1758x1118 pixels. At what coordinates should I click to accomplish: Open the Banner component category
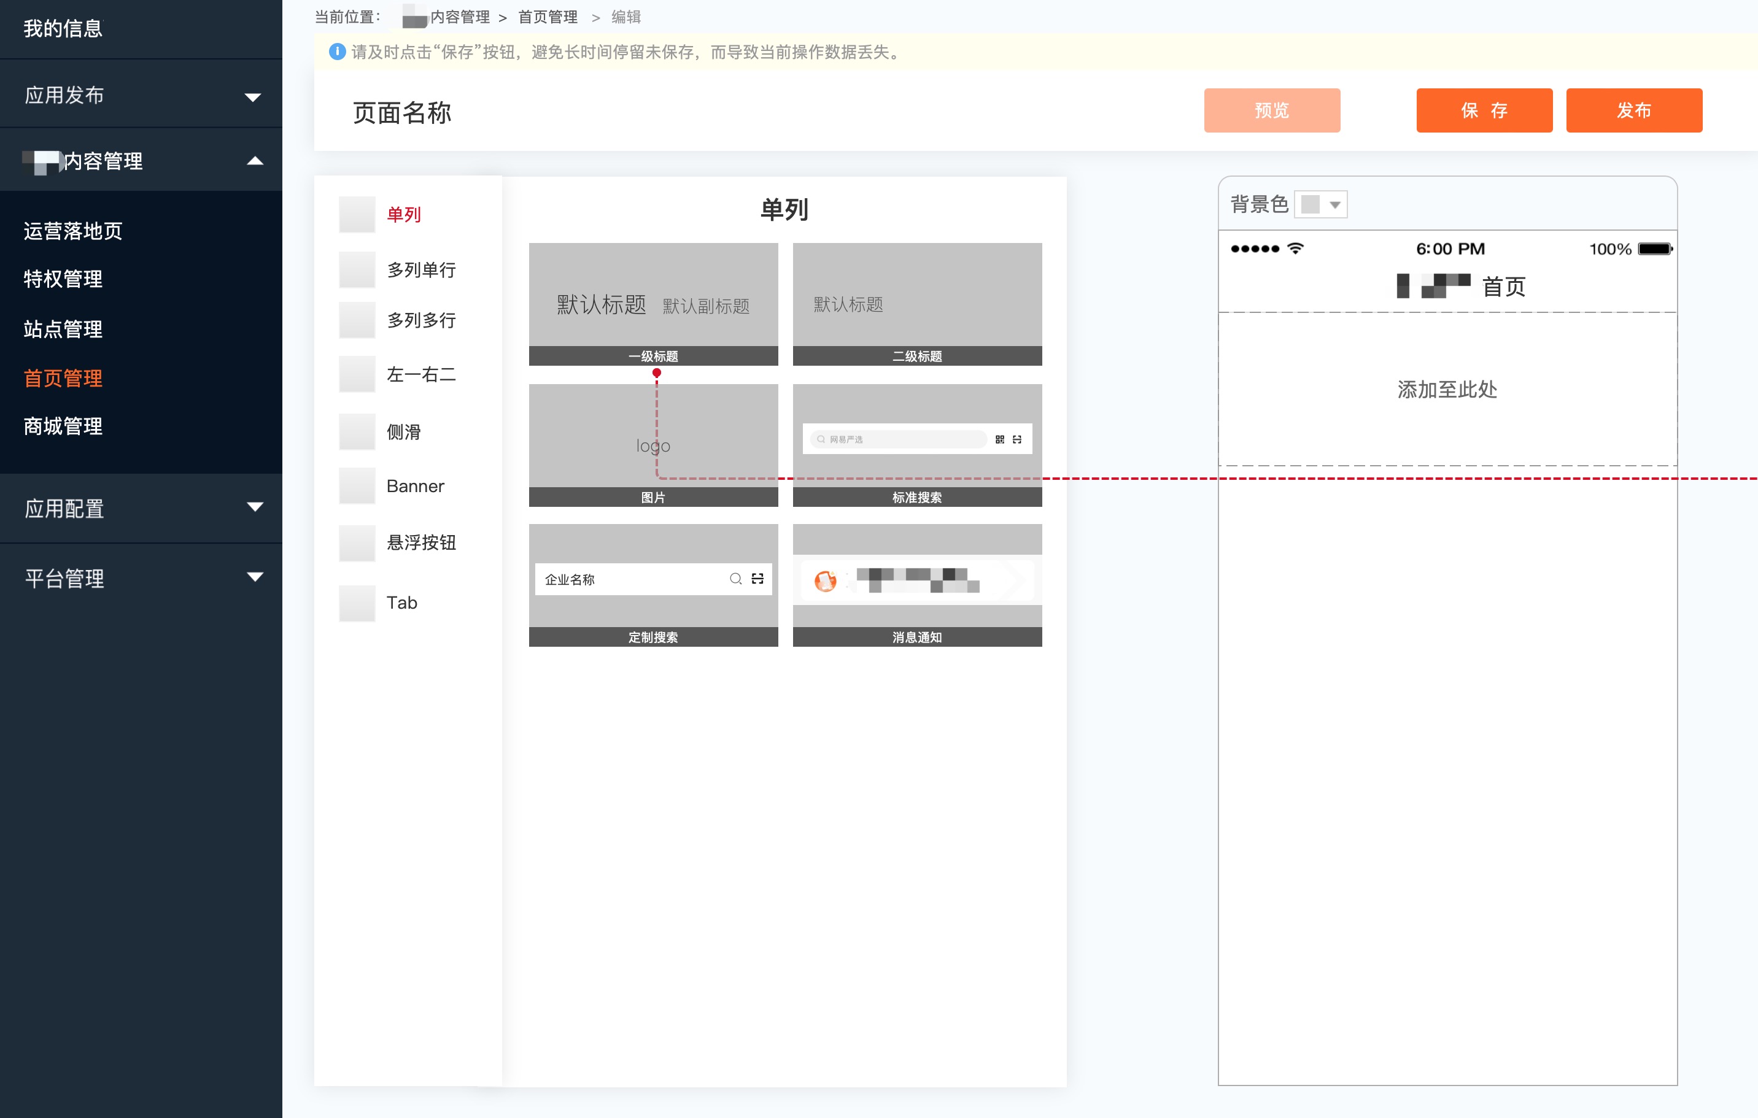click(416, 486)
